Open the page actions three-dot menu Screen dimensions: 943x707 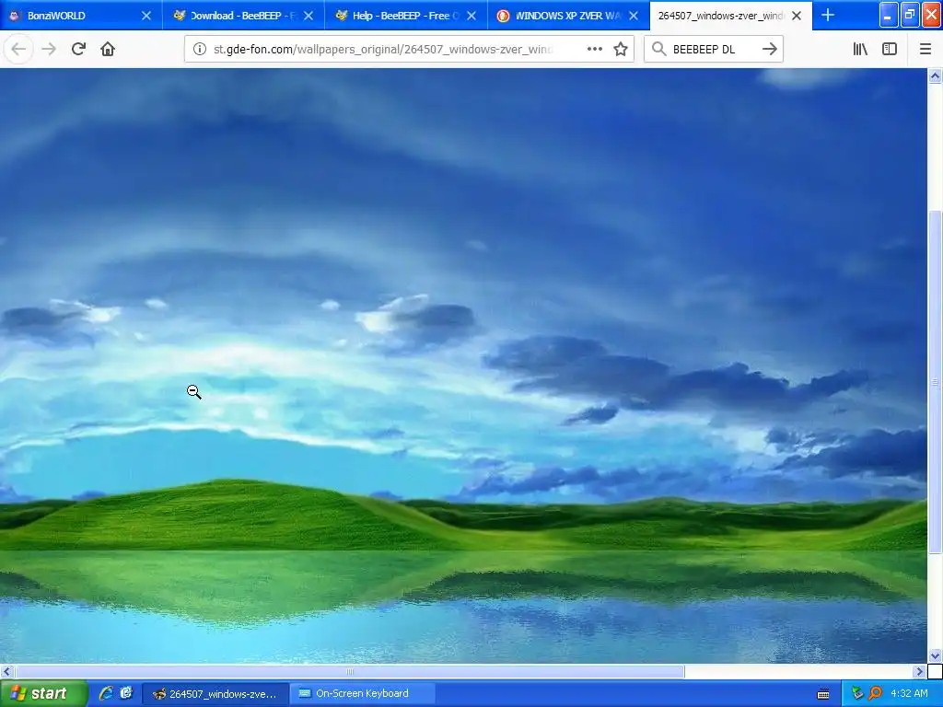coord(594,50)
